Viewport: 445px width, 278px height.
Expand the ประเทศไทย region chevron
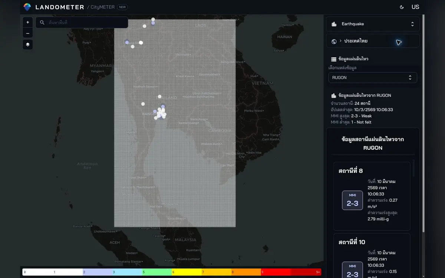point(340,41)
